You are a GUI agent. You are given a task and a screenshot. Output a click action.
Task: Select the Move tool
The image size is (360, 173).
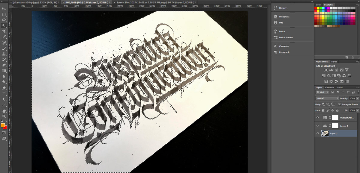coord(4,9)
